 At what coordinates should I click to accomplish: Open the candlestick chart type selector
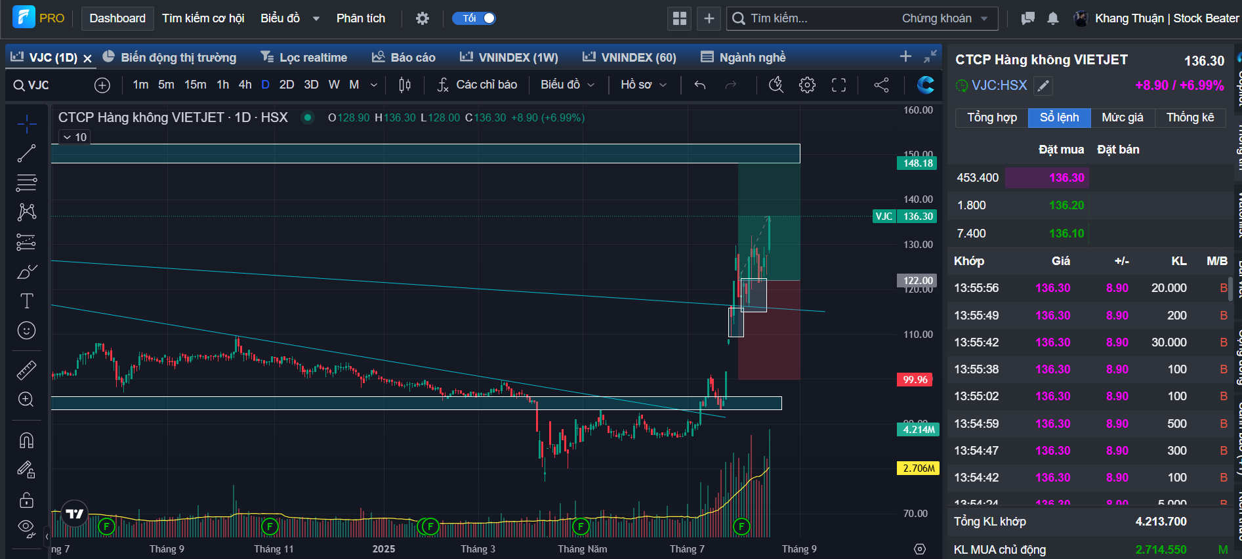[405, 85]
